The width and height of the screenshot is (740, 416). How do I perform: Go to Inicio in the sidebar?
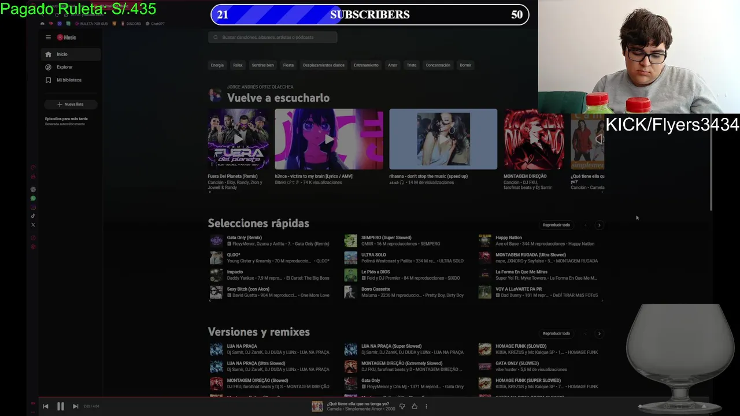71,54
